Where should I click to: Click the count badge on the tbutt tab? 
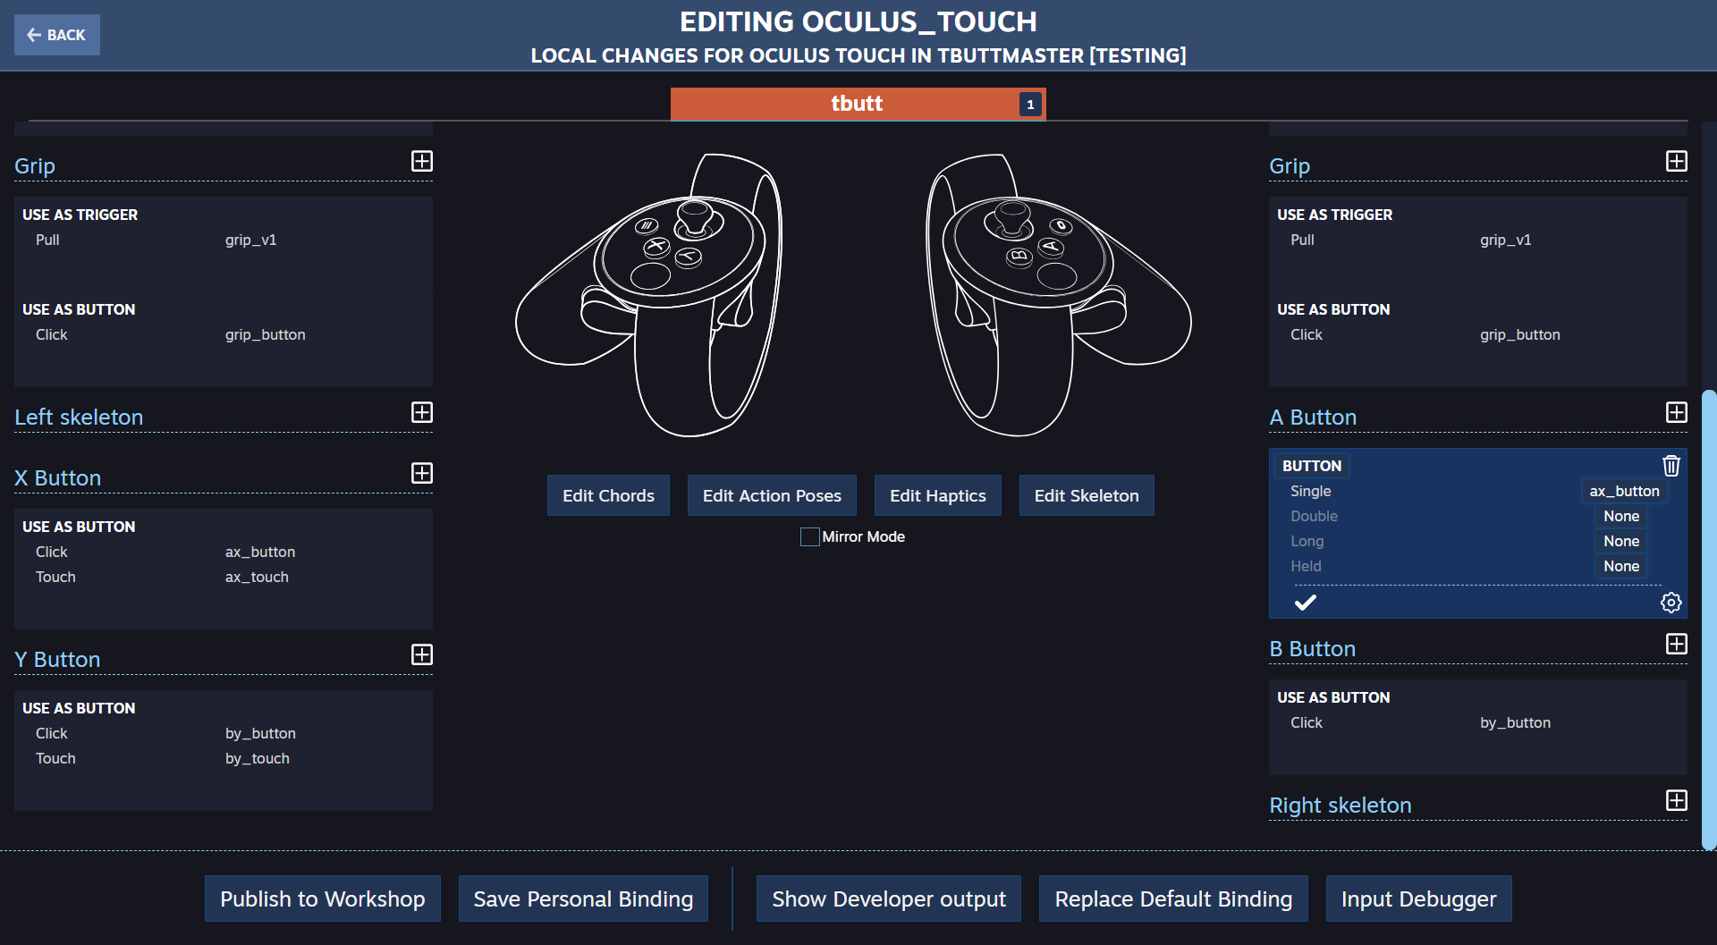(1030, 105)
